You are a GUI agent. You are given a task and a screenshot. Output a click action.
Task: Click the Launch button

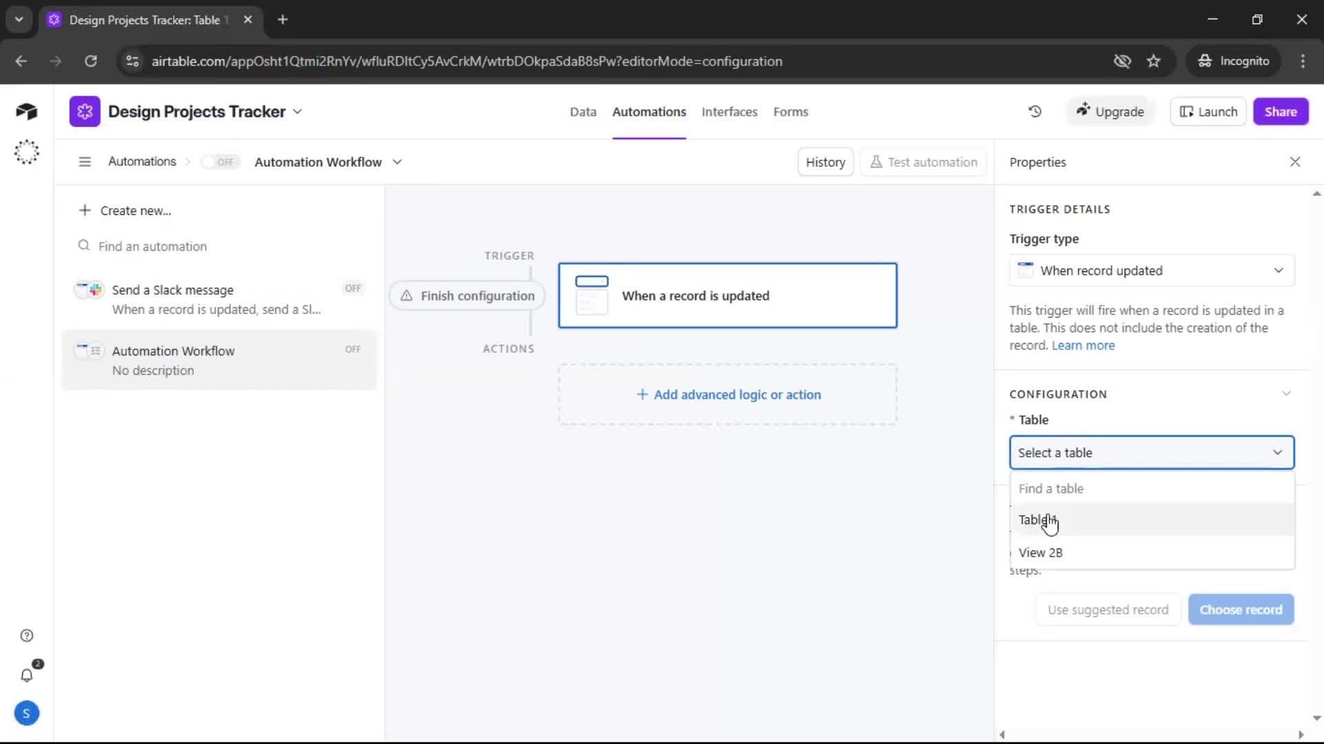click(1208, 112)
